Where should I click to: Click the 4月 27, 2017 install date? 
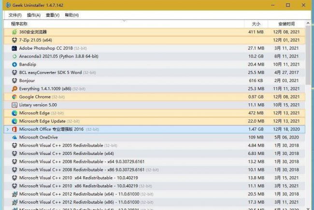point(286,72)
